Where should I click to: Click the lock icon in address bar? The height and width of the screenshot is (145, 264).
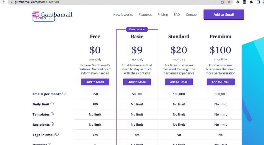pos(12,2)
